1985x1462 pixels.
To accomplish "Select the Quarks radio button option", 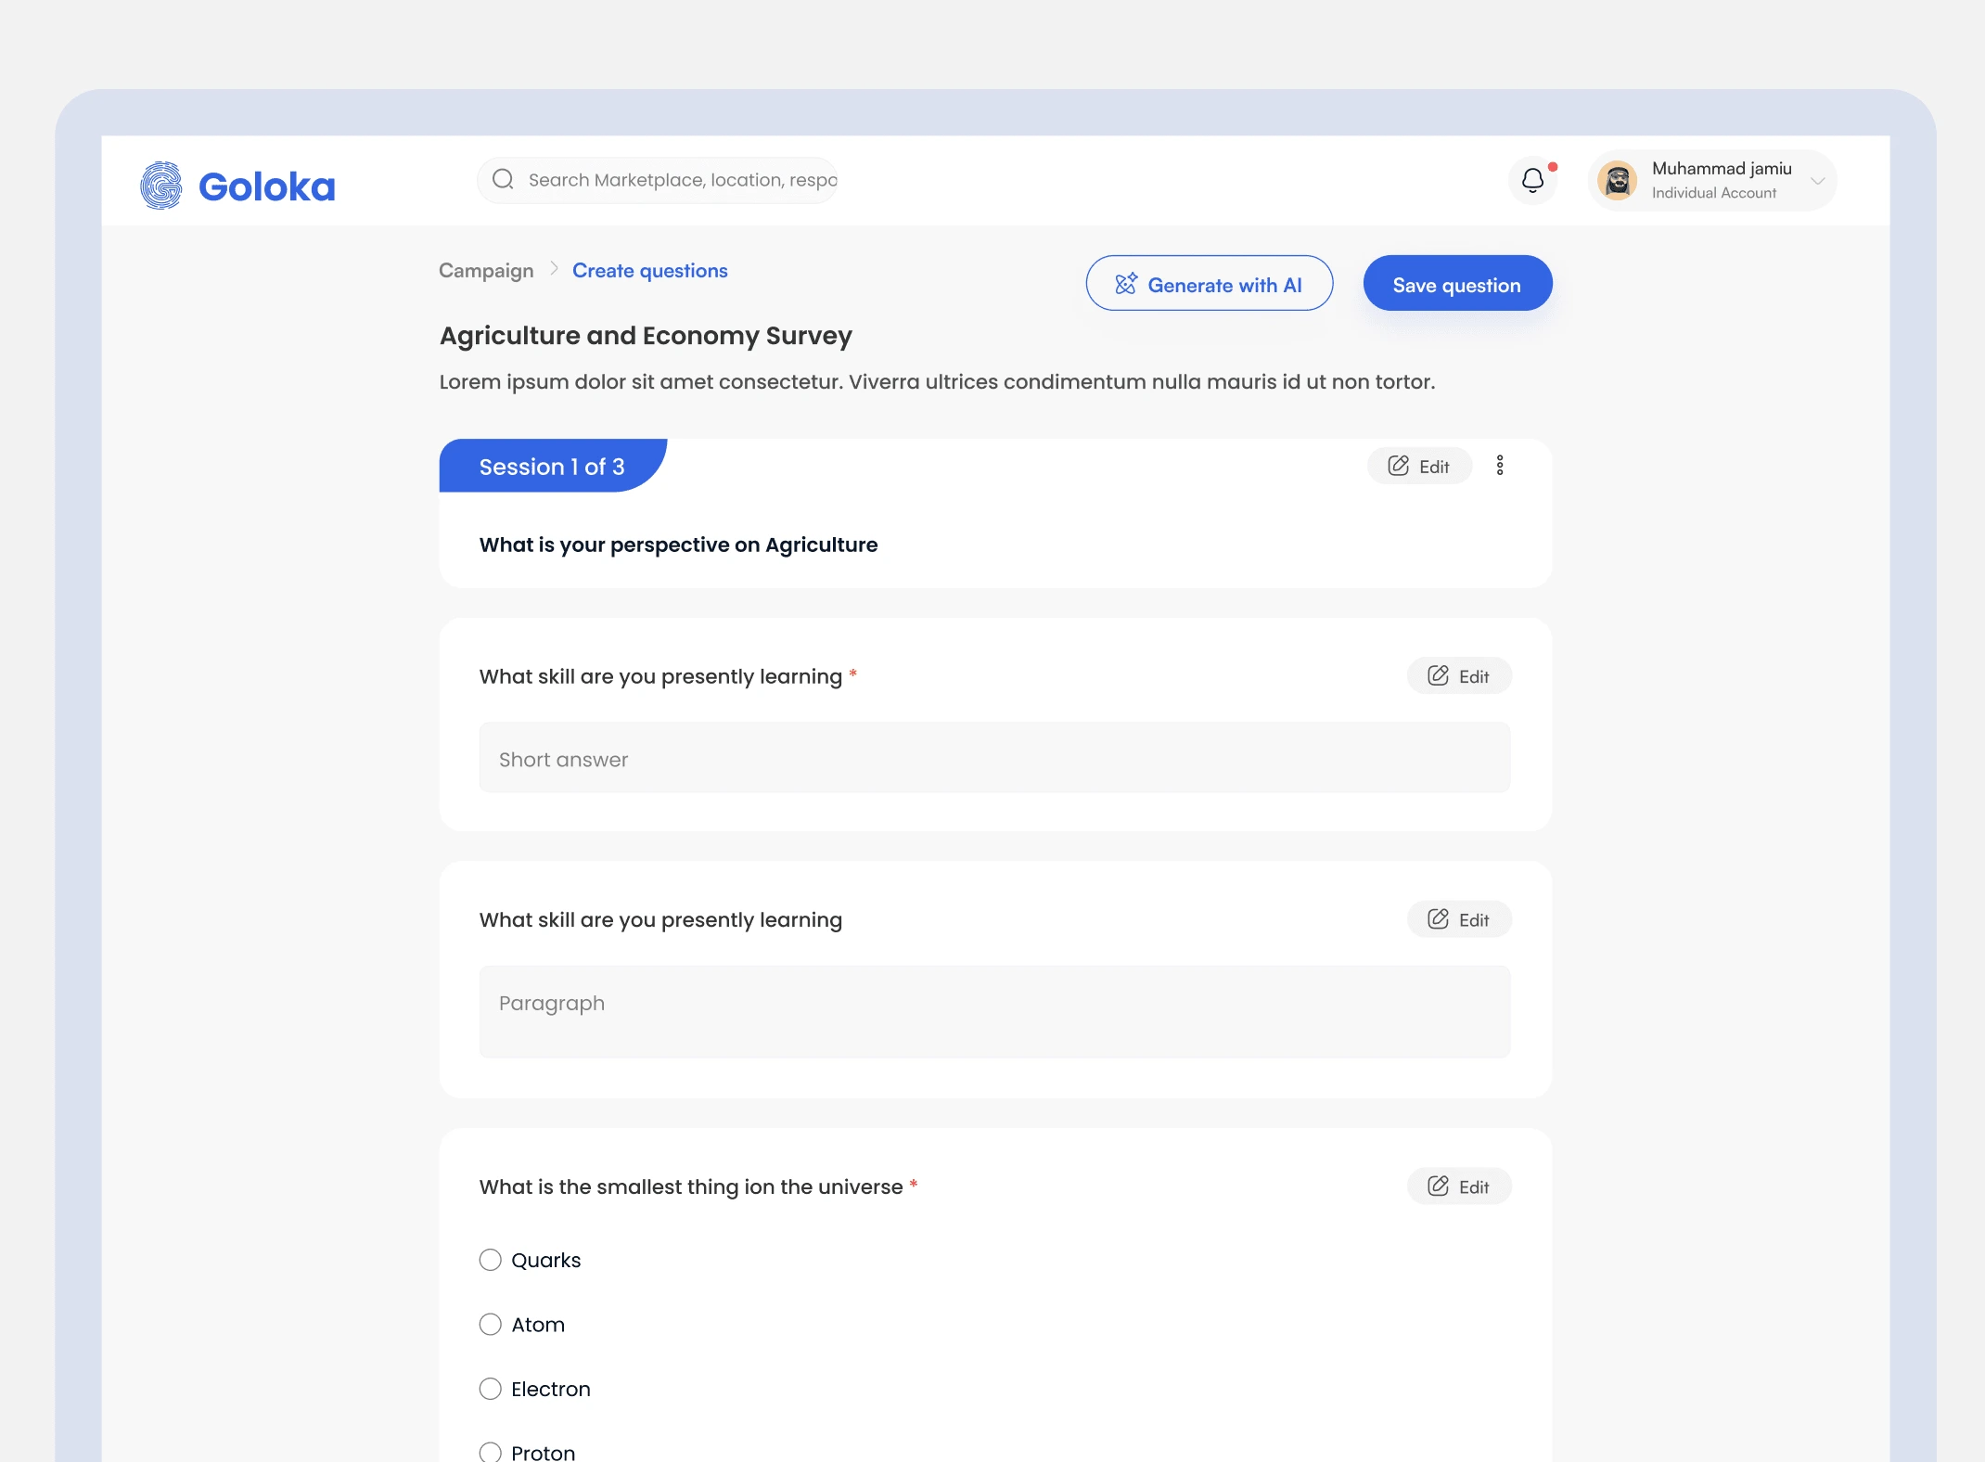I will coord(490,1260).
